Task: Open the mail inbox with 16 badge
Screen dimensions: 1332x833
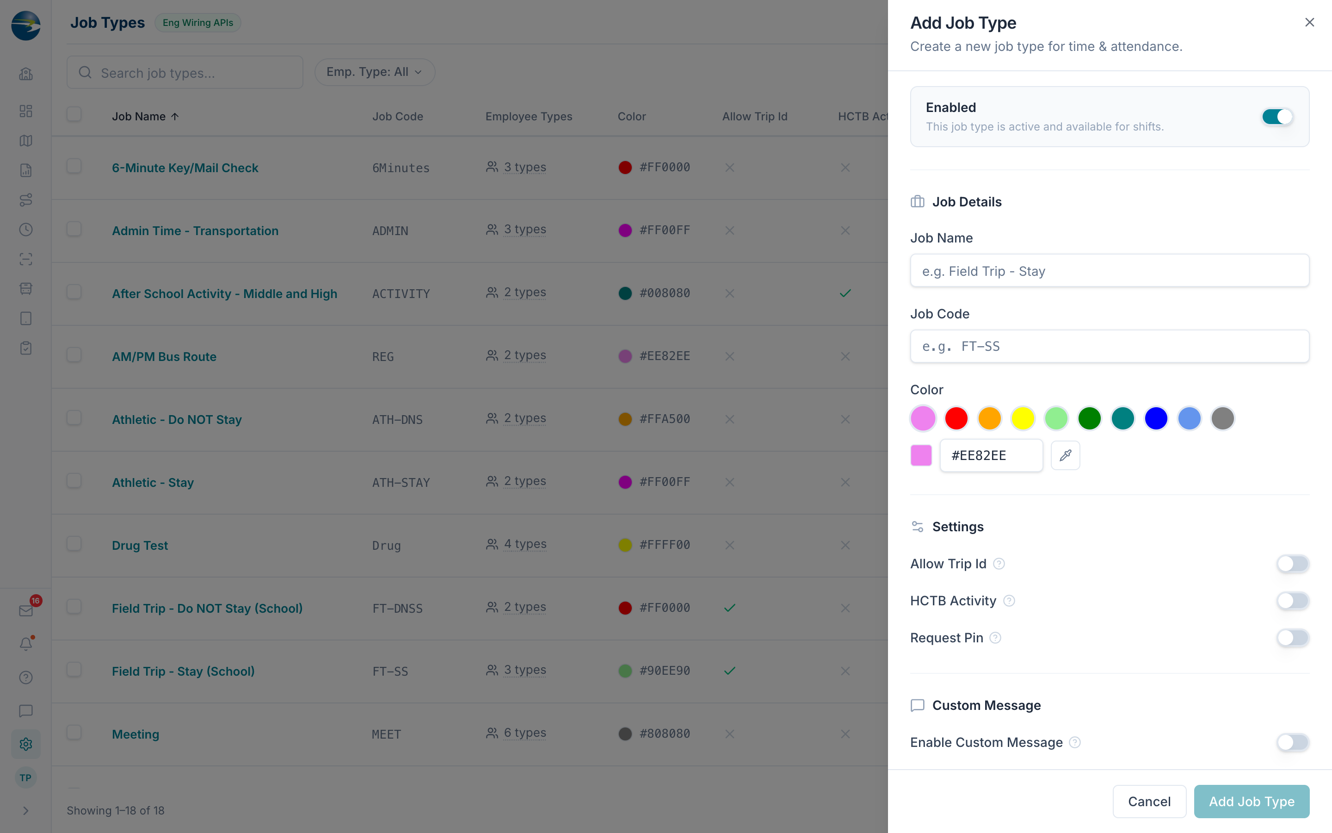Action: (x=26, y=610)
